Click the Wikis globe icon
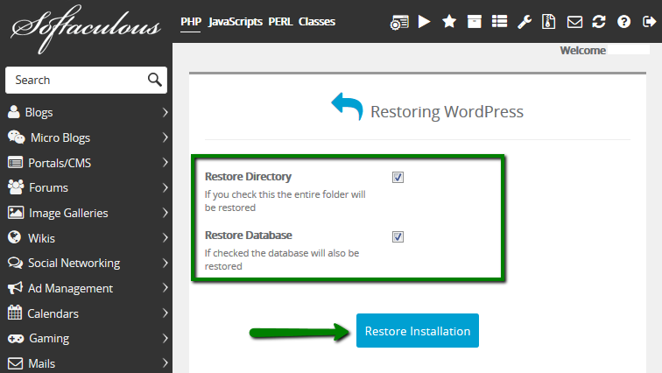 (x=14, y=237)
